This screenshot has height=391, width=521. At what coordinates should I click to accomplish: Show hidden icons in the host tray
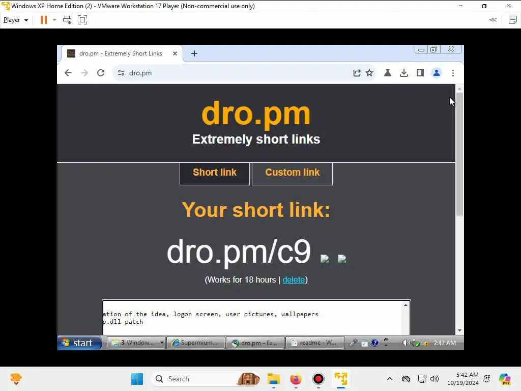click(x=390, y=379)
